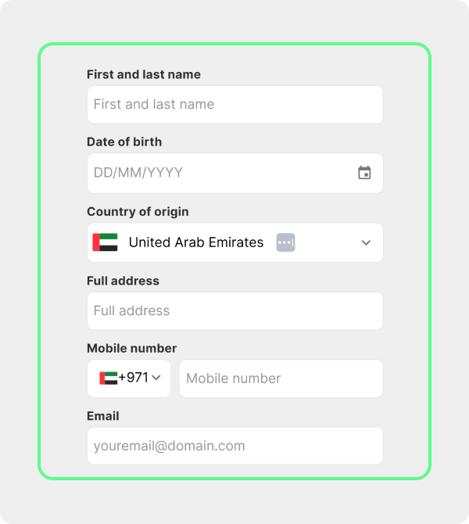The width and height of the screenshot is (469, 524).
Task: Click the "First and last name" label
Action: click(144, 74)
